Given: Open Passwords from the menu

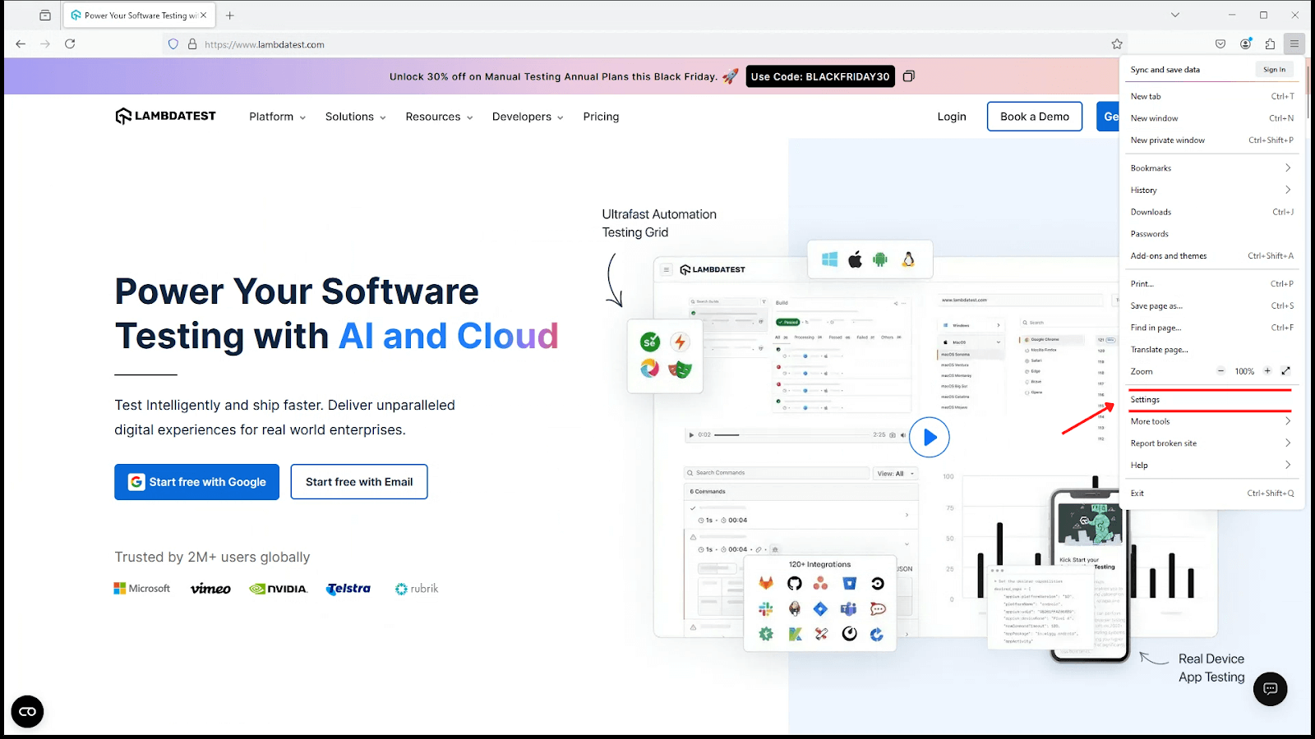Looking at the screenshot, I should point(1211,234).
